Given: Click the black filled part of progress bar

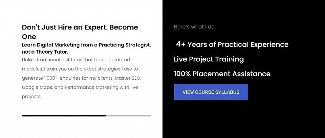Looking at the screenshot, I should click(x=64, y=116).
